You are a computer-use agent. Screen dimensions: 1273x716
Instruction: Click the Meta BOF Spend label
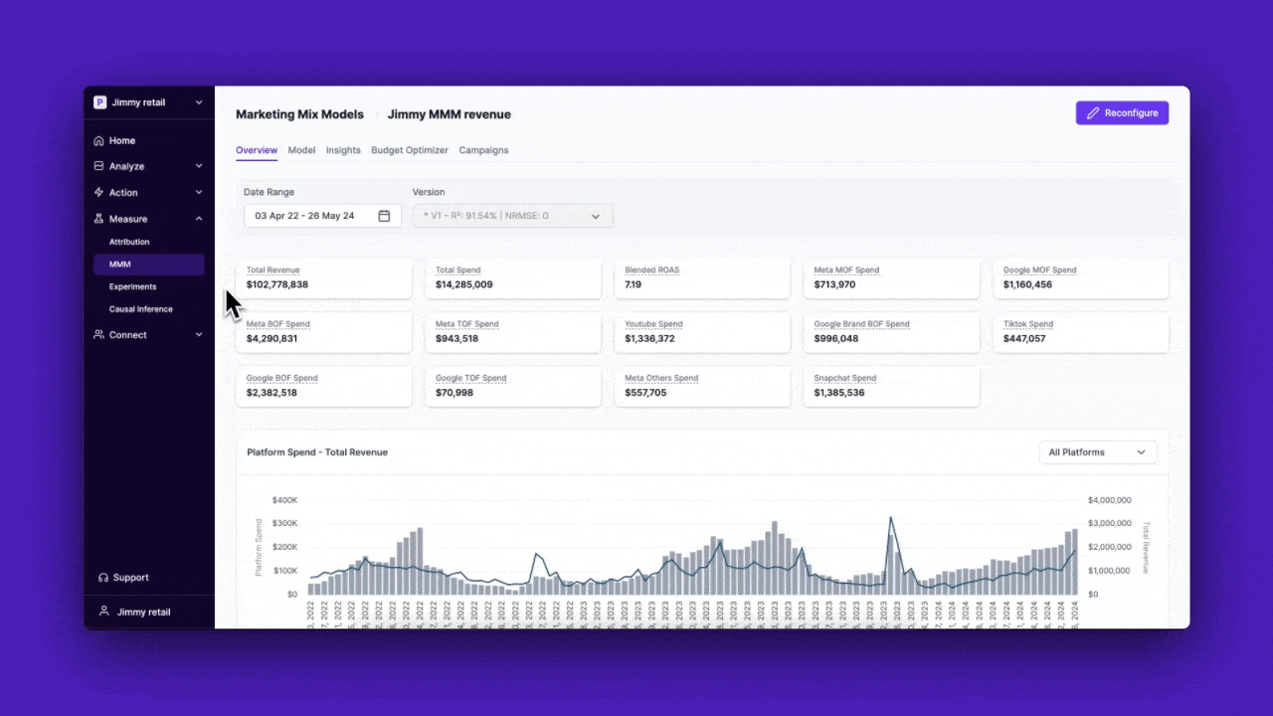(x=278, y=324)
